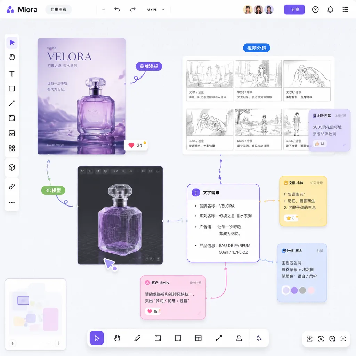Open the 3D cube tool in sidebar
Screen dimensions: 356x356
tap(12, 168)
